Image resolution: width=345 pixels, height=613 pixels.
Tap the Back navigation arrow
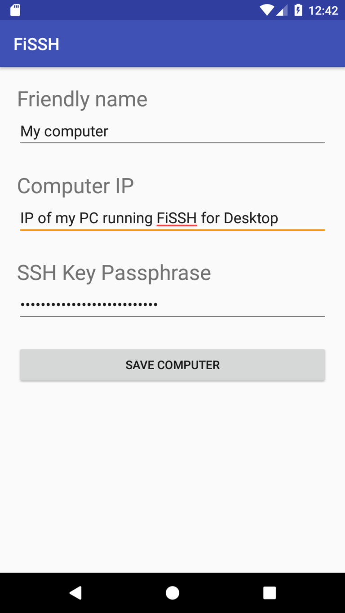75,592
